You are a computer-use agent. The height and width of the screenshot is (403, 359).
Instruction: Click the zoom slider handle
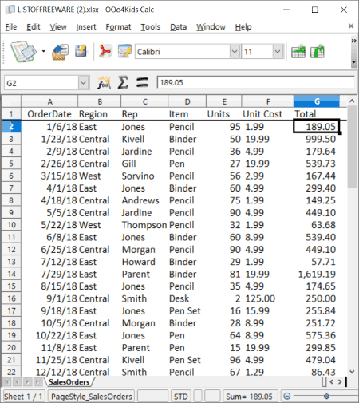326,397
